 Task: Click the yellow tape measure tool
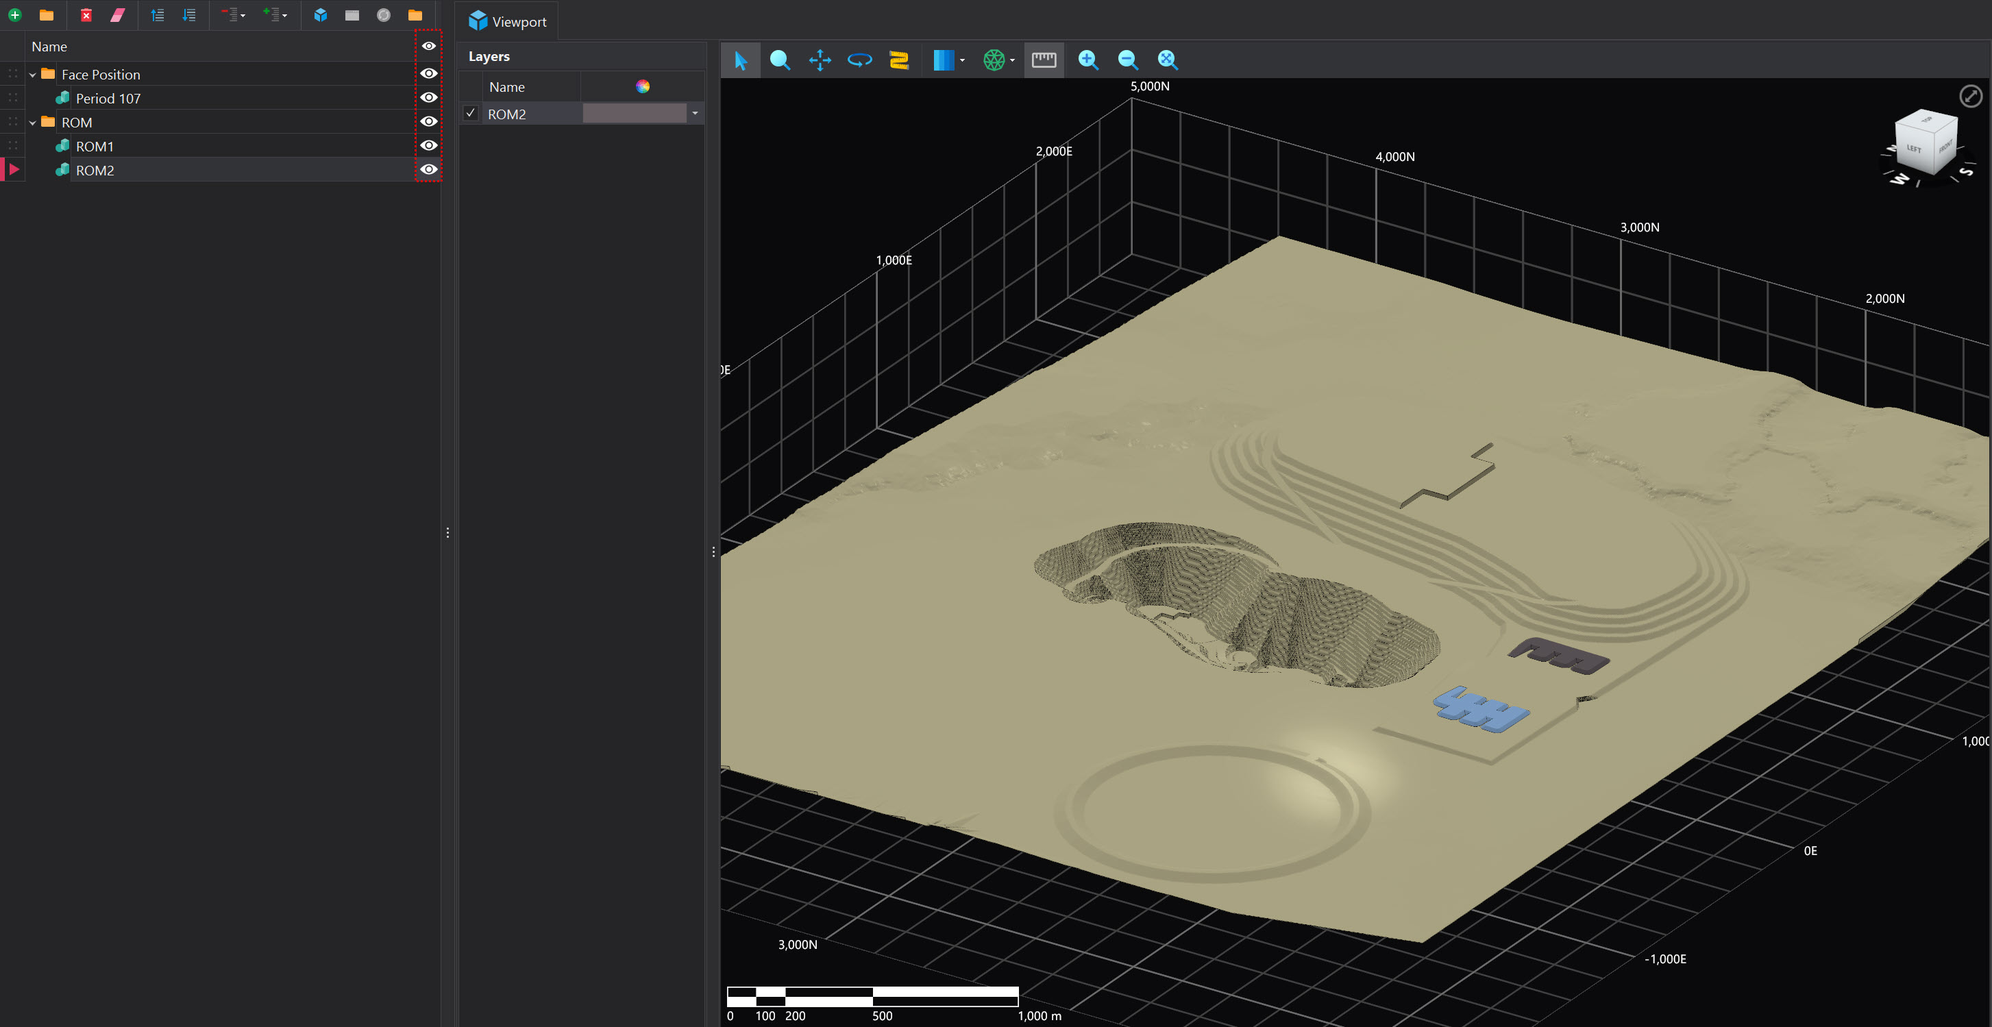point(898,60)
